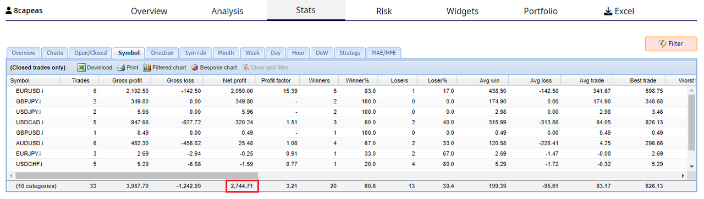Open the Analysis main navigation tab
The width and height of the screenshot is (704, 199).
(x=227, y=11)
